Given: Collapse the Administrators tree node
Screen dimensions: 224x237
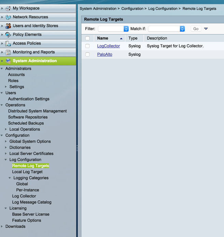Looking at the screenshot, I should point(2,68).
